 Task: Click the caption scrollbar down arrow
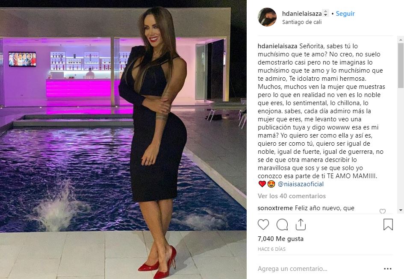[401, 210]
